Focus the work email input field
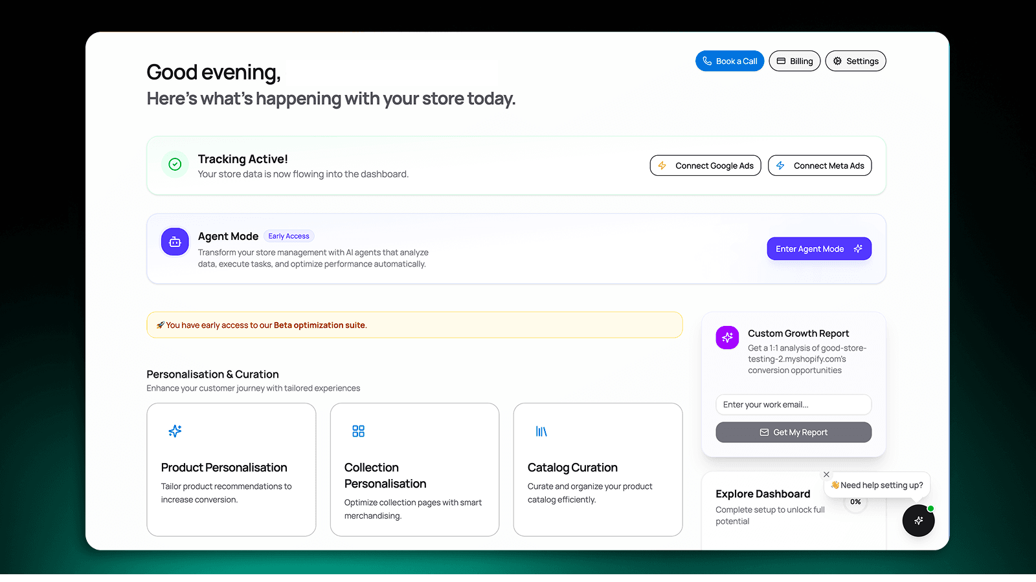 (793, 405)
